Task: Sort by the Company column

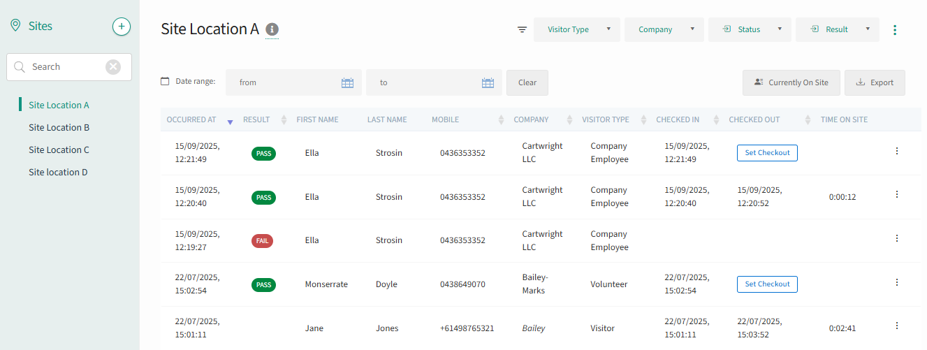Action: (x=569, y=120)
